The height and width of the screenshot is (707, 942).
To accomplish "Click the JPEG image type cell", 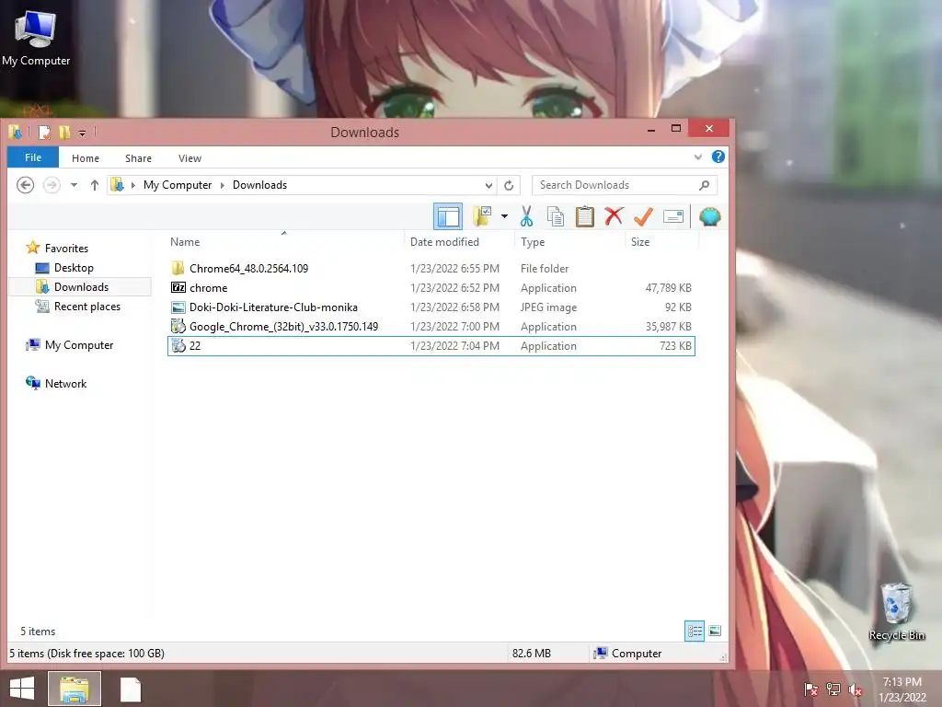I will click(x=548, y=307).
